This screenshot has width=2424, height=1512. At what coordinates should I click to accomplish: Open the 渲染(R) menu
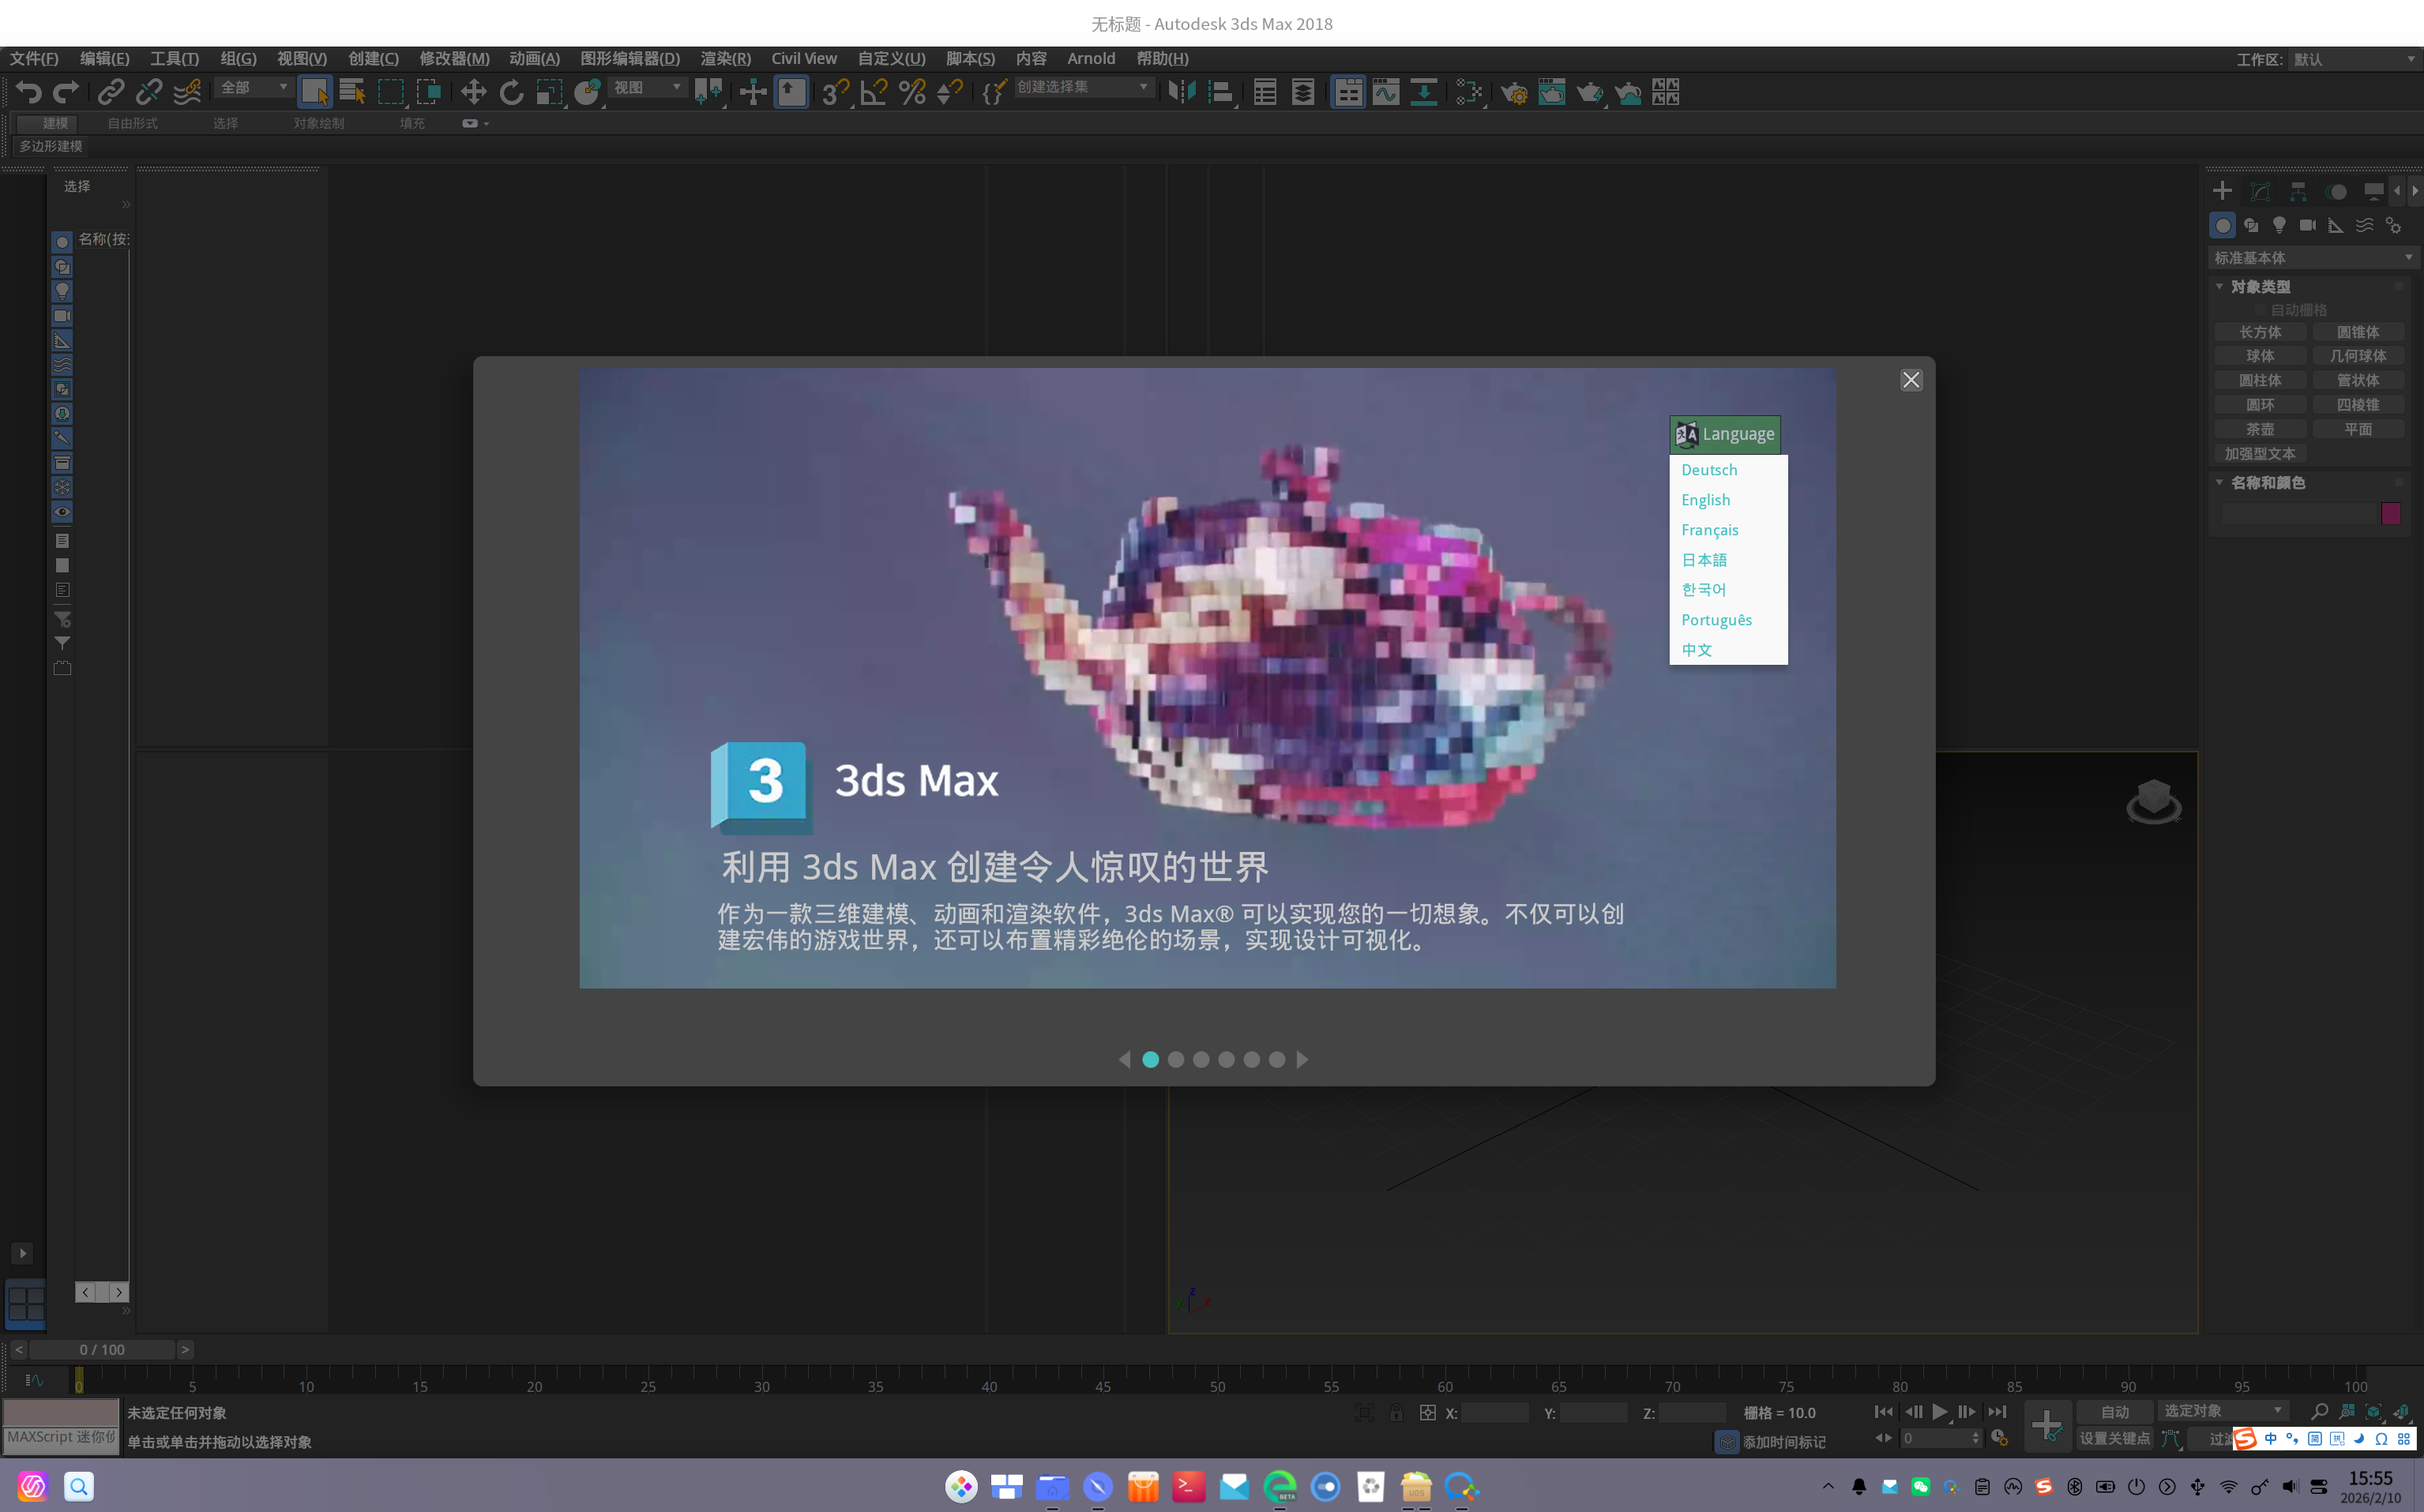coord(724,58)
